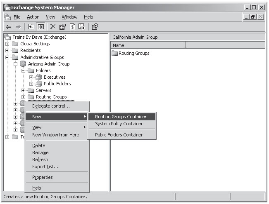This screenshot has height=204, width=269.
Task: Restore the inner MDI child window
Action: pos(253,17)
